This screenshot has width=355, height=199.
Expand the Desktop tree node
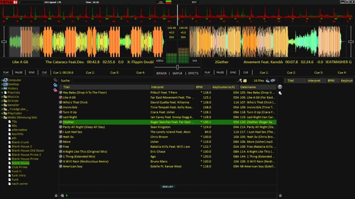[2, 84]
